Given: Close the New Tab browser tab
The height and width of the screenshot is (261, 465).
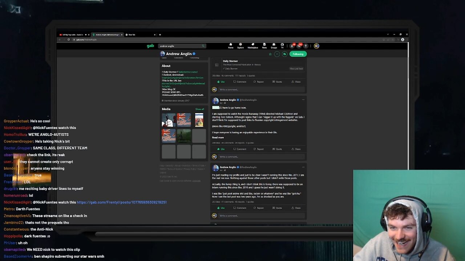Looking at the screenshot, I should pos(155,35).
